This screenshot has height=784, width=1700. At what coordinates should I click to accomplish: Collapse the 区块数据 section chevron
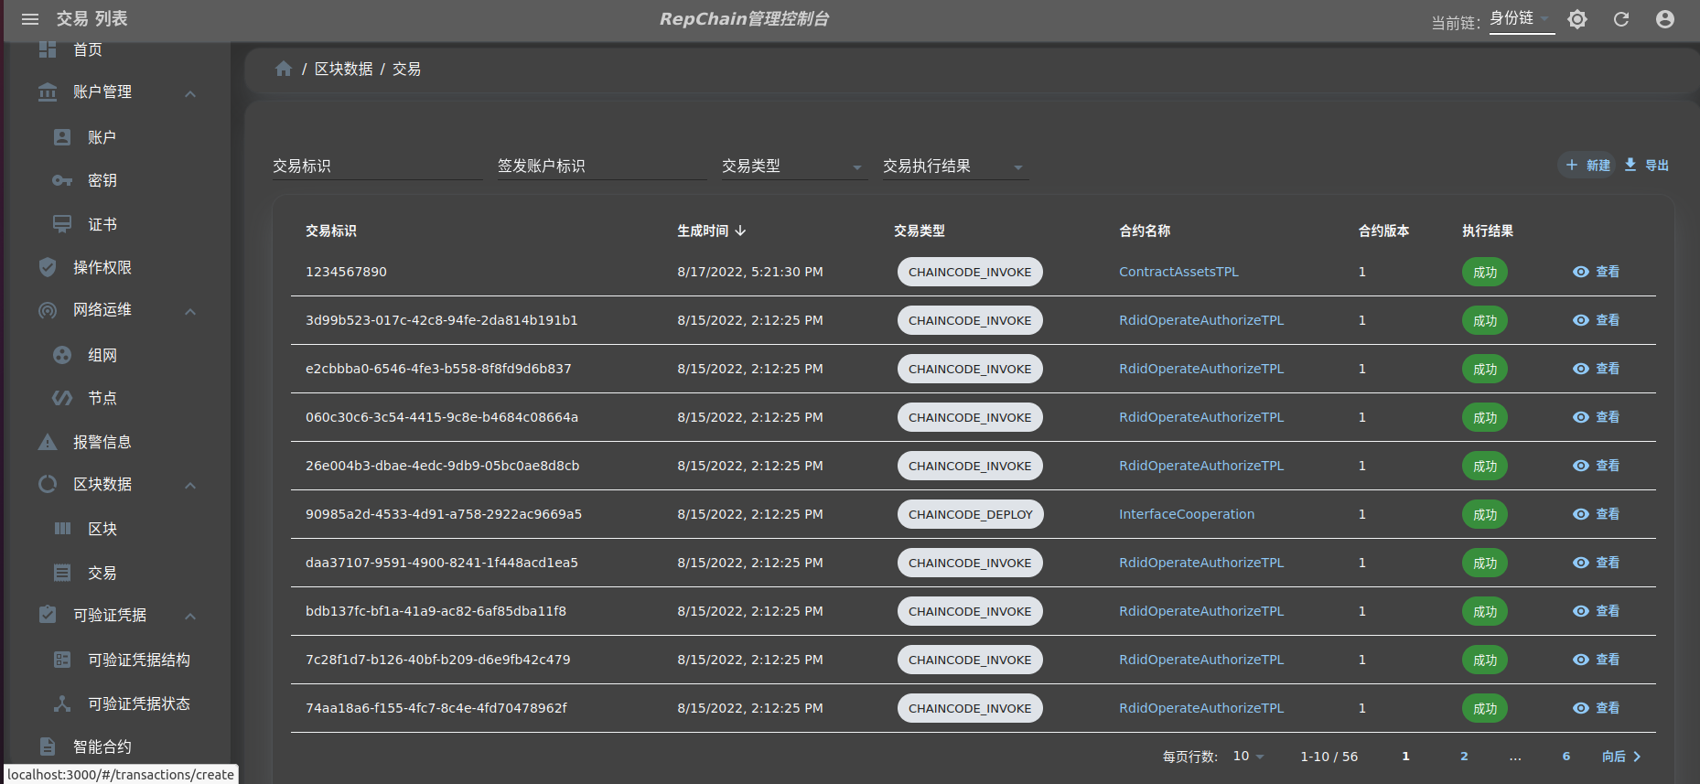[190, 485]
